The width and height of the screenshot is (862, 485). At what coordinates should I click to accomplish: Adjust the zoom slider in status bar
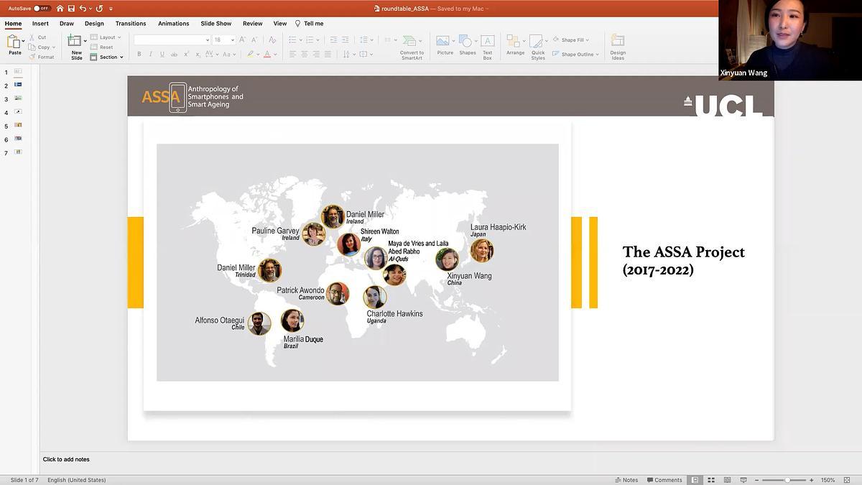[x=787, y=480]
